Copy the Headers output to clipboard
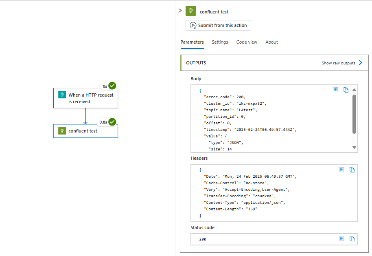Image resolution: width=372 pixels, height=256 pixels. pyautogui.click(x=352, y=170)
